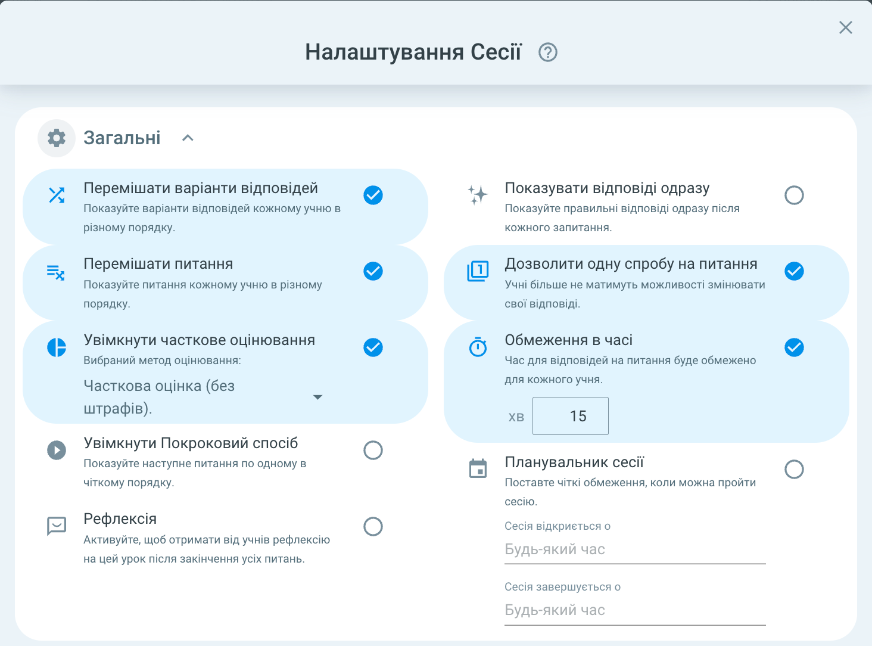
Task: Collapse the Загальні section chevron
Action: tap(188, 138)
